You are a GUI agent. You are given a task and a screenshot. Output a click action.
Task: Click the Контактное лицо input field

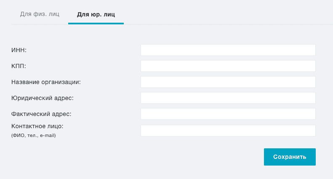228,131
